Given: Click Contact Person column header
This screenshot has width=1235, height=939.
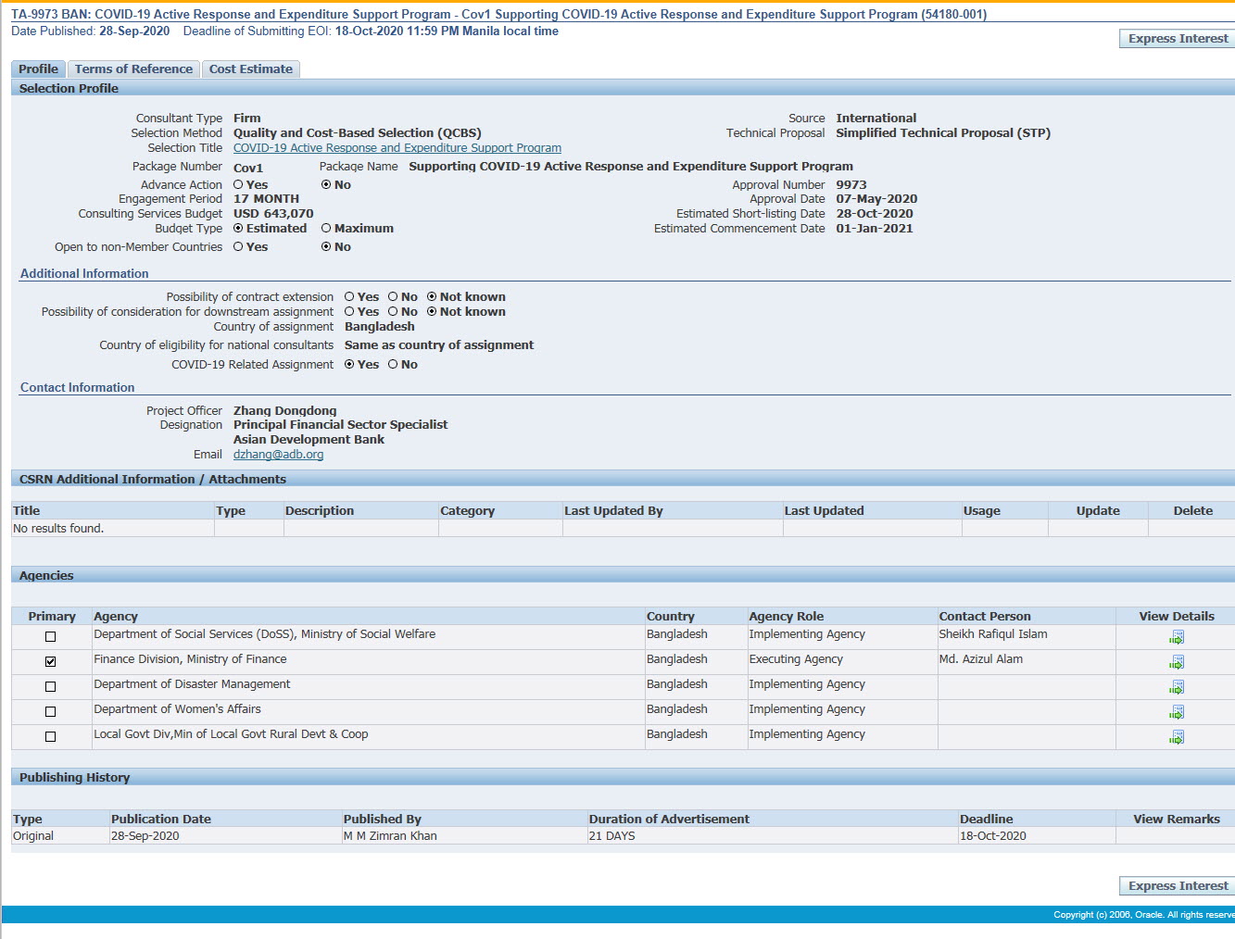Looking at the screenshot, I should (985, 617).
